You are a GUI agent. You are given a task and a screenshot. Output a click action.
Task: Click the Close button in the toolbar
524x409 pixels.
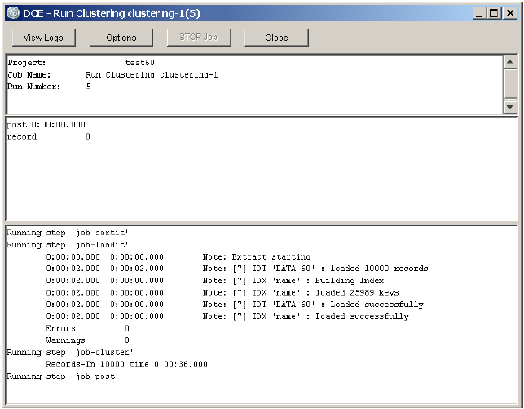coord(276,38)
